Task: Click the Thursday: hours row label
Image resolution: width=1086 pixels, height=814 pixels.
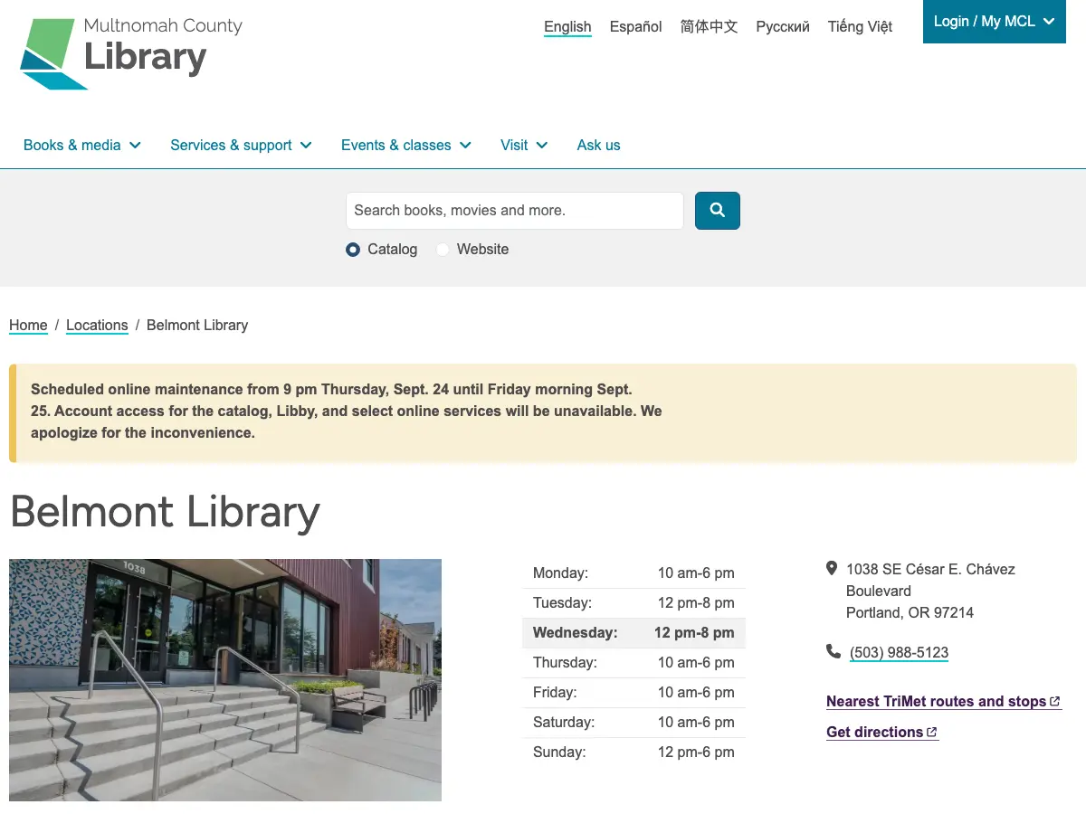Action: [x=565, y=663]
